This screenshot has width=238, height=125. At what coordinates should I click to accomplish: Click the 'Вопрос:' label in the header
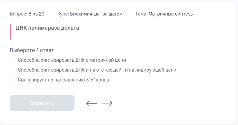[18, 14]
